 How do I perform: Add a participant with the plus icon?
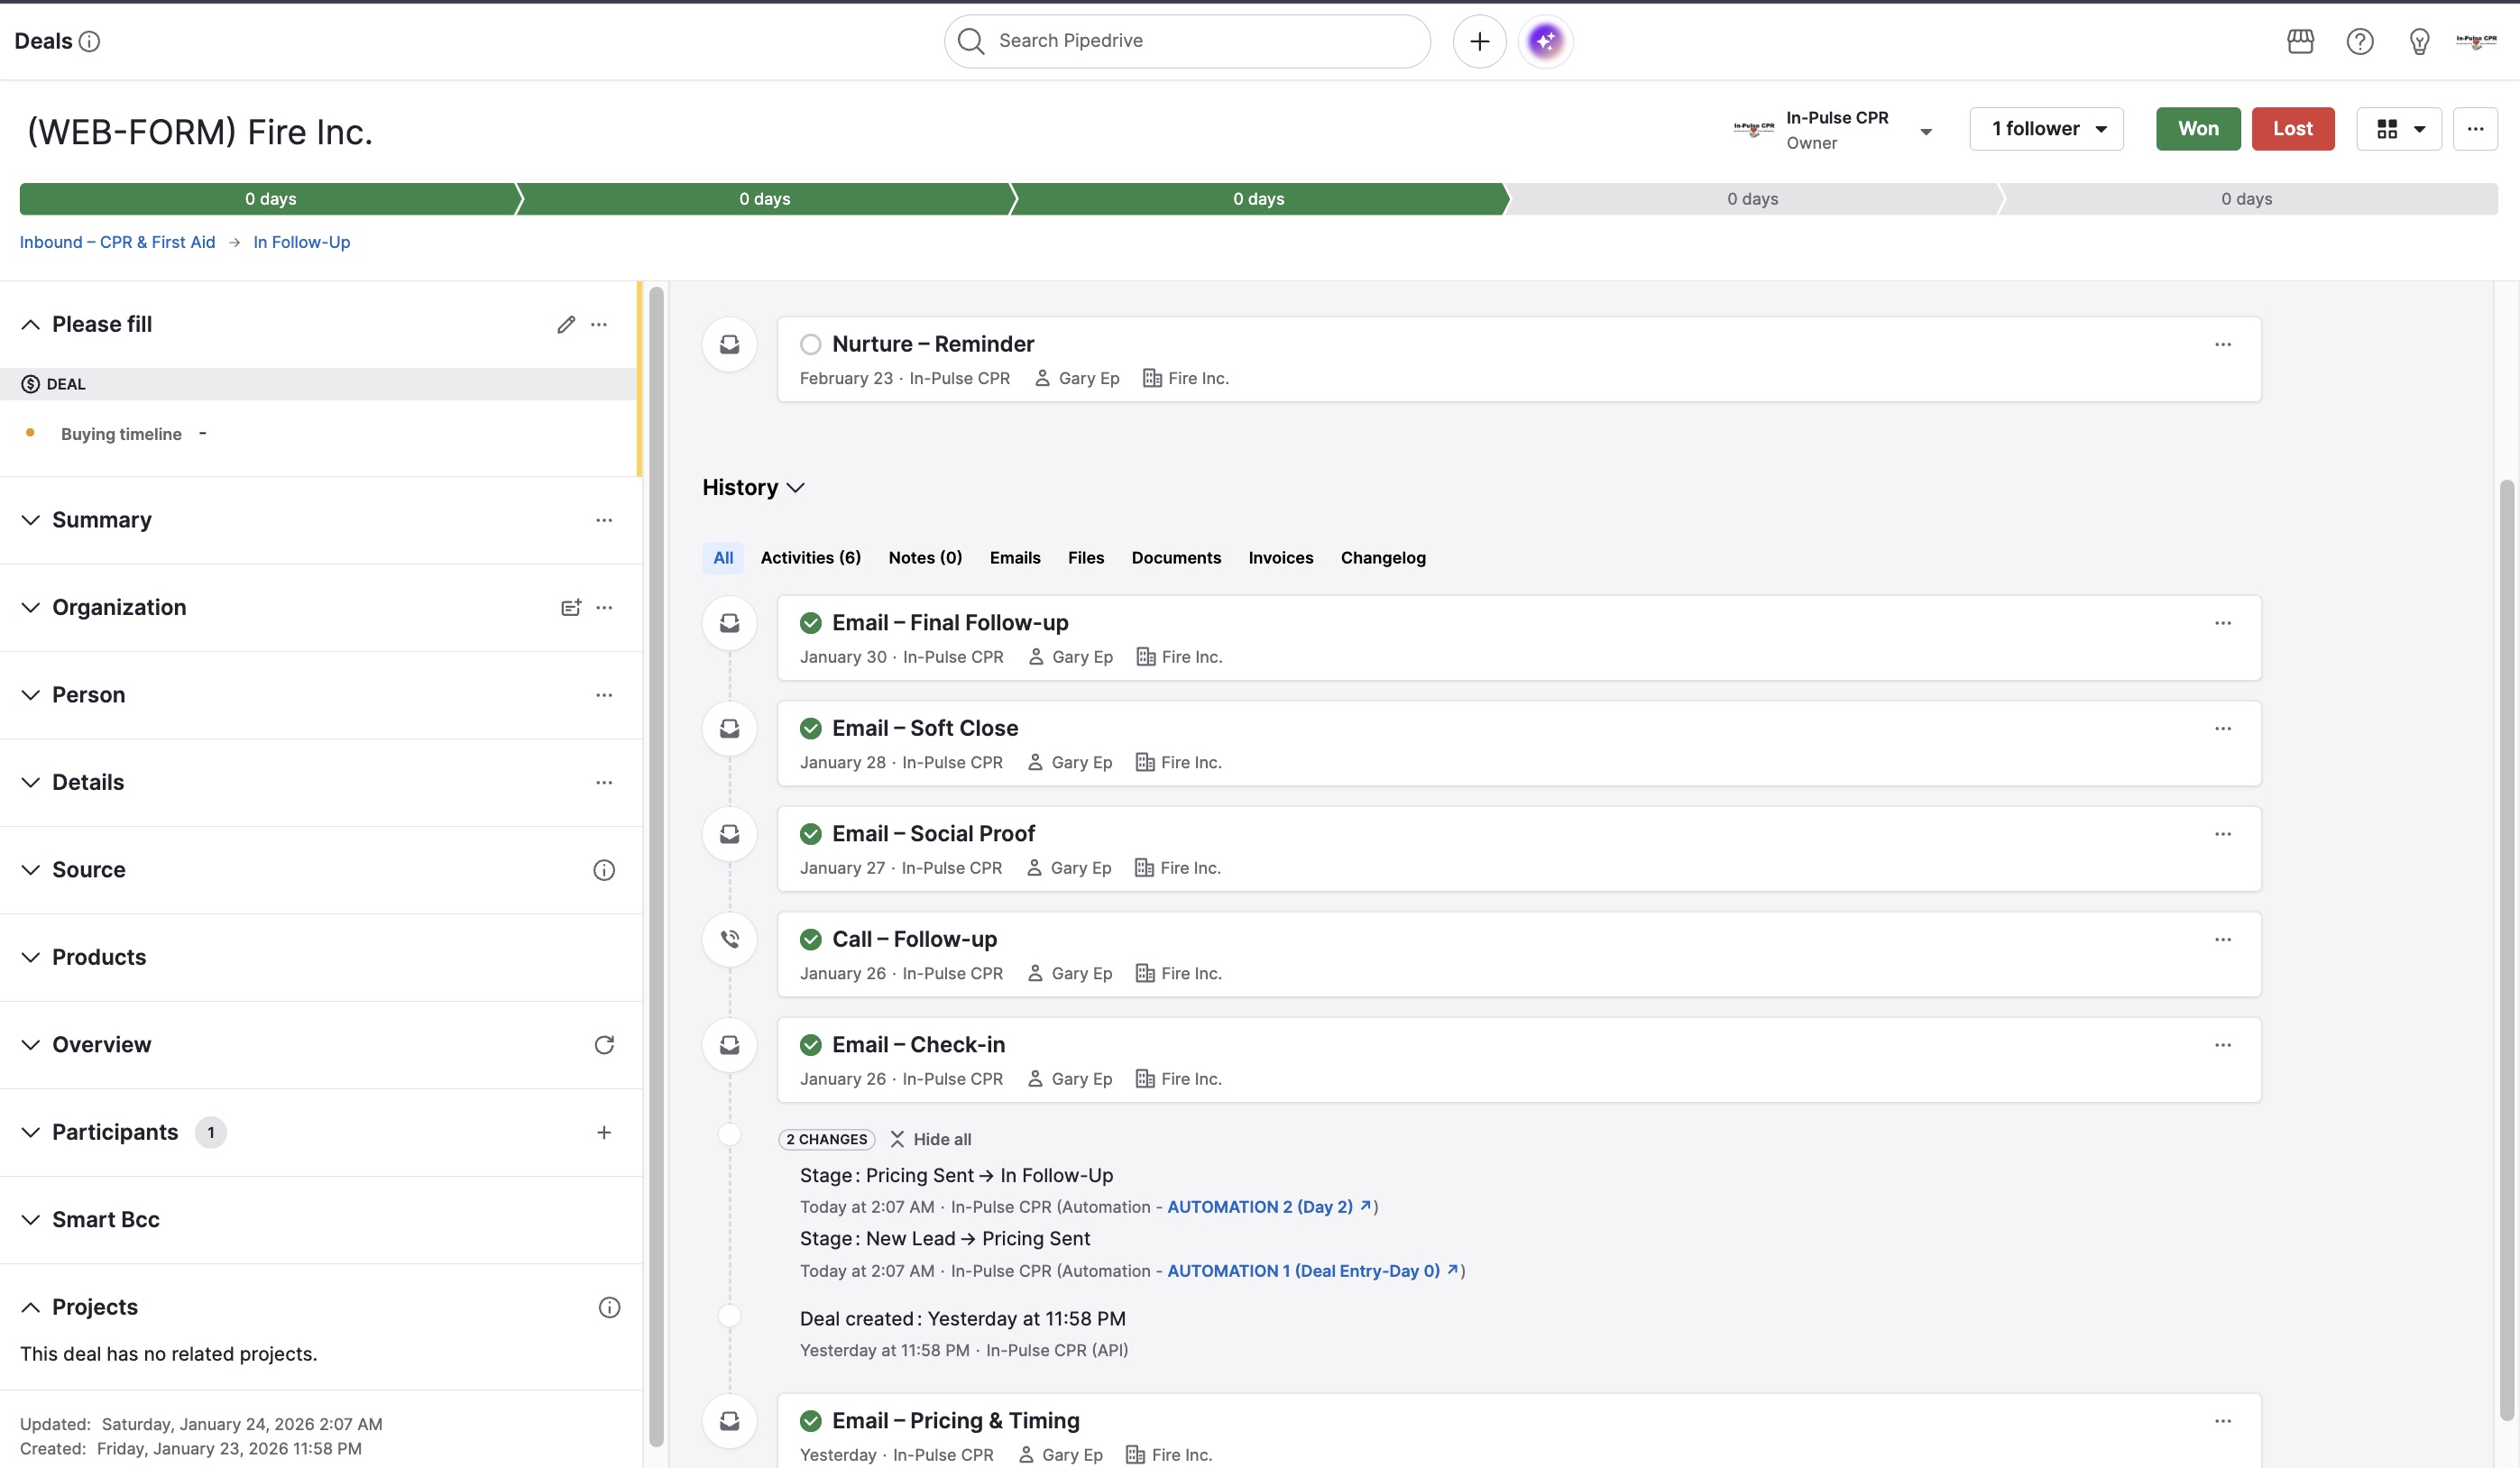tap(604, 1132)
